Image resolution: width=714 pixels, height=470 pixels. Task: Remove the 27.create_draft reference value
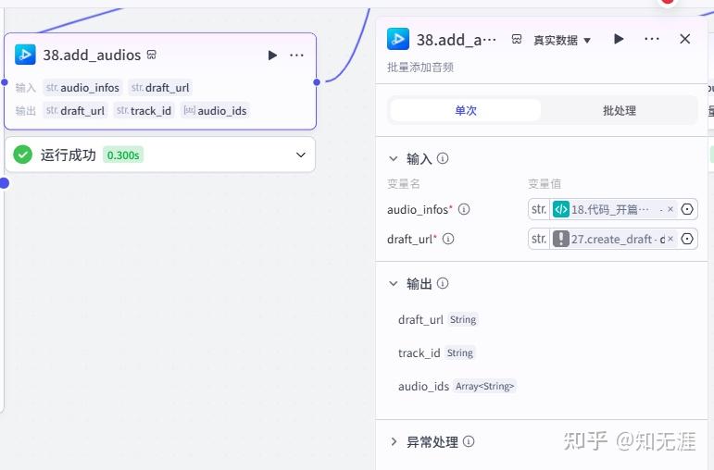point(670,239)
